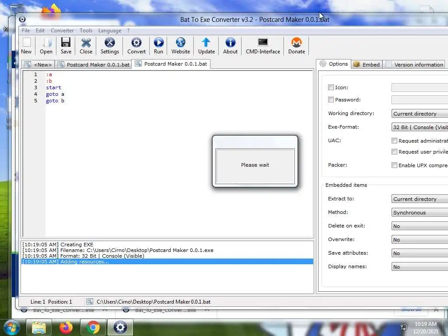Viewport: 448px width, 336px height.
Task: Enable UPX compression checkbox
Action: [x=394, y=165]
